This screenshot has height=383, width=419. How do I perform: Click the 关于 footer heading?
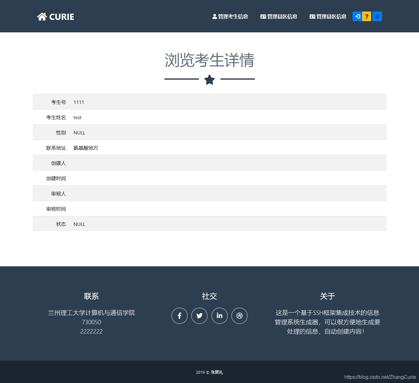click(327, 296)
